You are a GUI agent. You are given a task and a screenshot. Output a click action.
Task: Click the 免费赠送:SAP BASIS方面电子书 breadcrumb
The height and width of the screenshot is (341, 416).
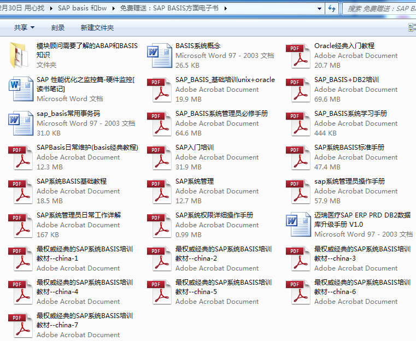click(x=169, y=8)
